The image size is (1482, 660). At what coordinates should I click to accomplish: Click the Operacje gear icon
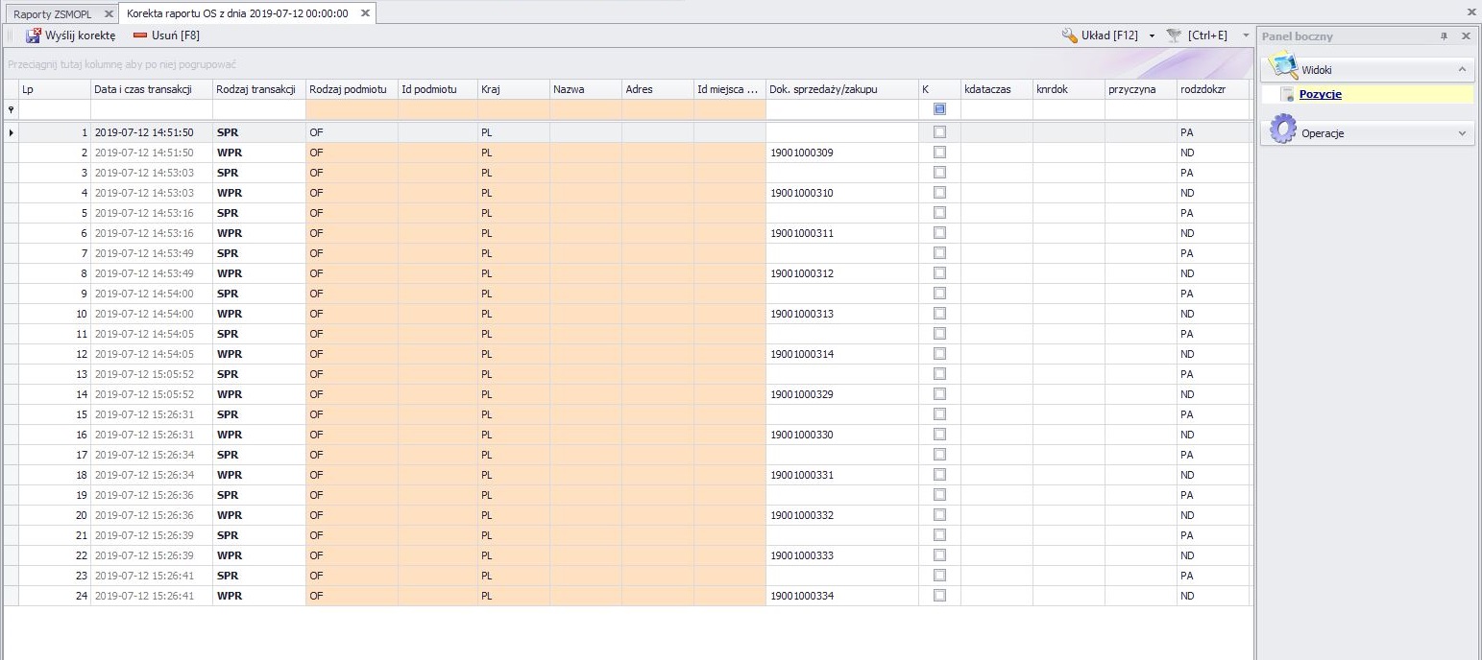(1282, 130)
